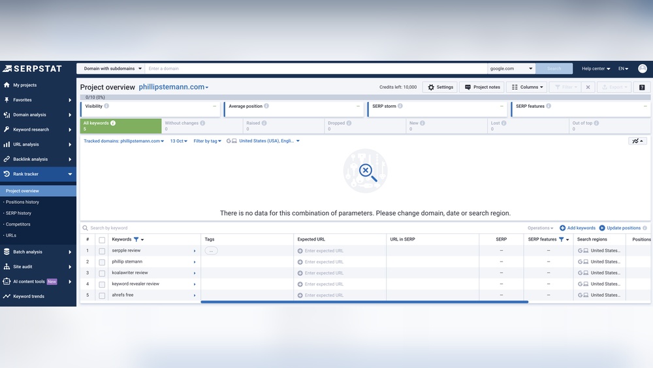Click the chart toggle icon
This screenshot has height=368, width=653.
pos(637,141)
